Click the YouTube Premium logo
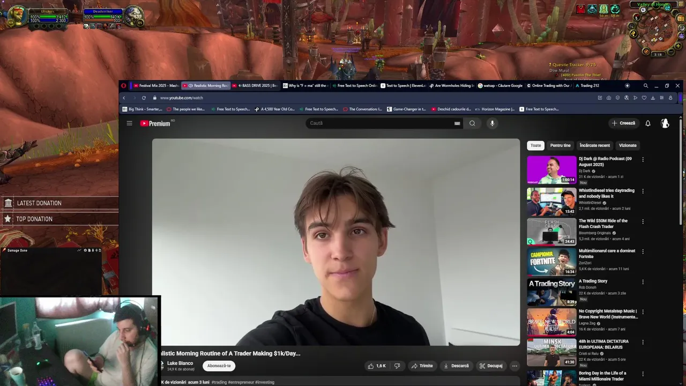This screenshot has width=686, height=386. click(155, 123)
